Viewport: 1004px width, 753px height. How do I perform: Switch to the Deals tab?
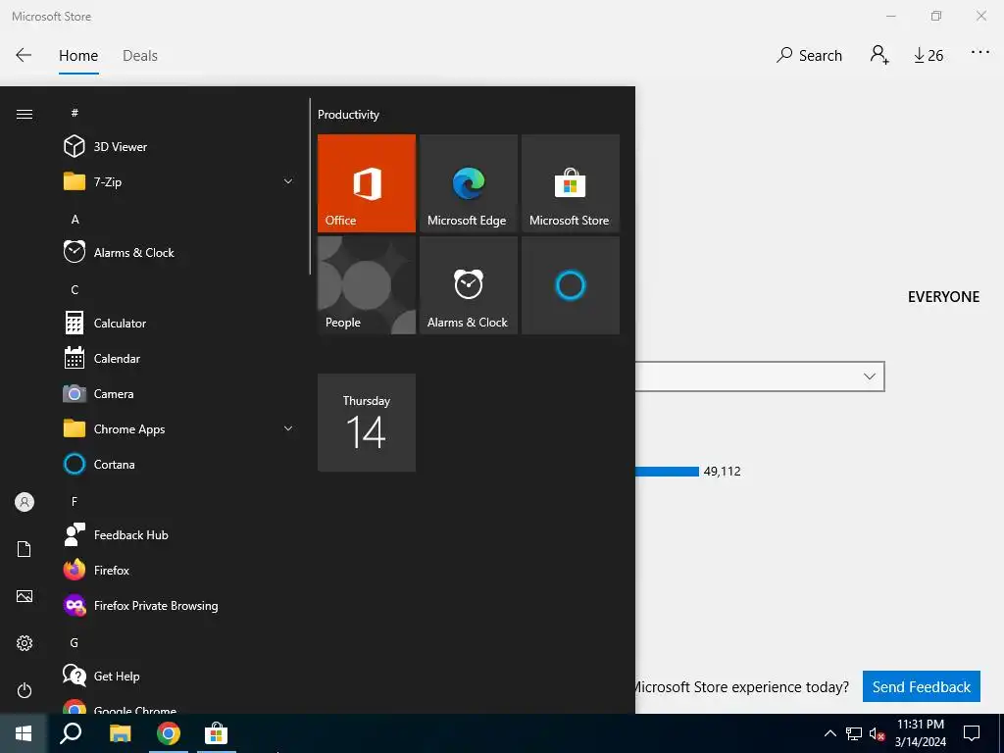[x=140, y=56]
